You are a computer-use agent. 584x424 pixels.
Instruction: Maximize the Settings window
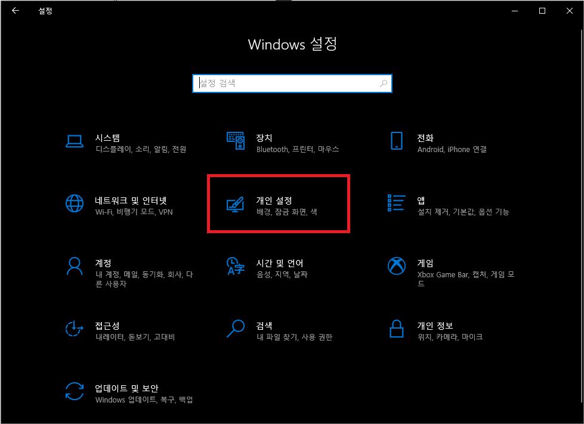(542, 11)
